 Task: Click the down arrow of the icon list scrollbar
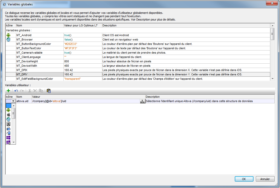tap(14, 142)
